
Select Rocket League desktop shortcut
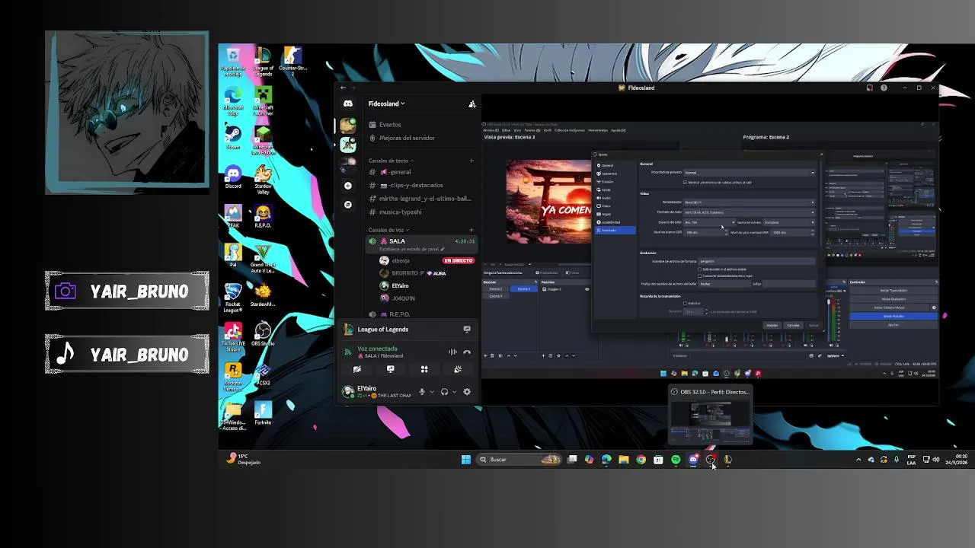[233, 298]
